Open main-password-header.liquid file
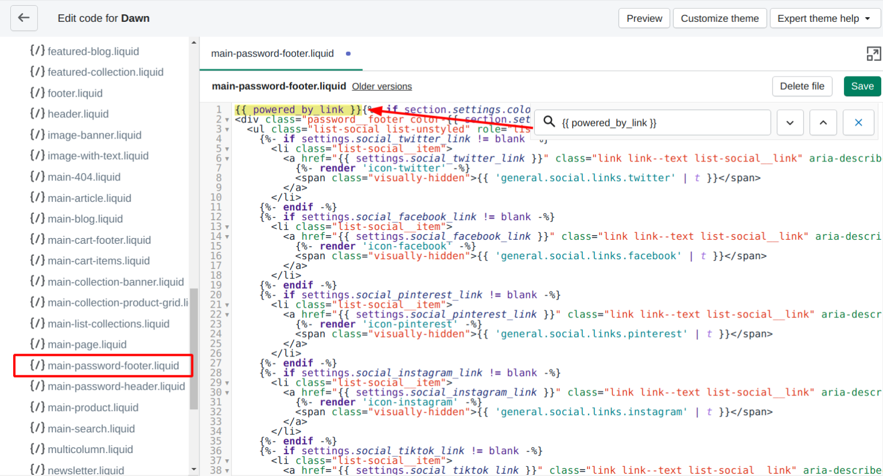This screenshot has width=883, height=476. pos(116,386)
